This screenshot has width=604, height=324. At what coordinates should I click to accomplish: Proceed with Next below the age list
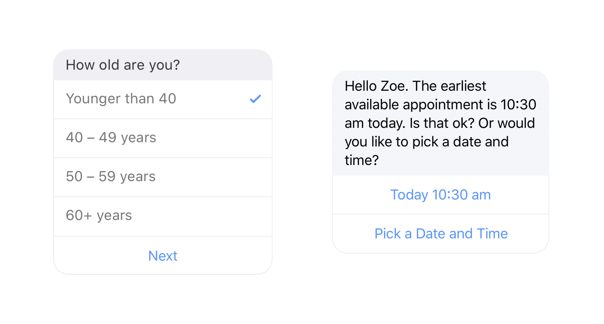(x=163, y=255)
